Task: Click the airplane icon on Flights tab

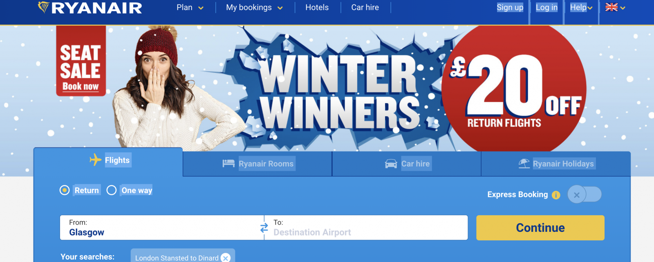Action: (95, 160)
